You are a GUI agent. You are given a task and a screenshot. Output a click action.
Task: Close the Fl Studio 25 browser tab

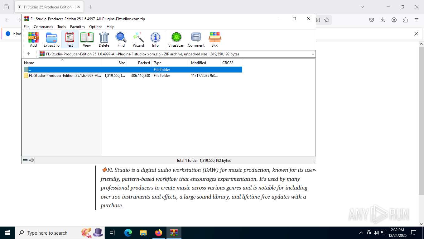click(78, 7)
